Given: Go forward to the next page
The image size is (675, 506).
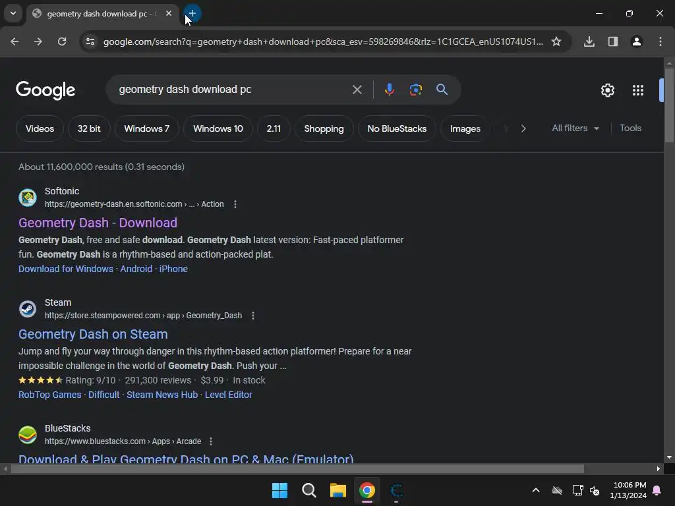Looking at the screenshot, I should pyautogui.click(x=38, y=42).
